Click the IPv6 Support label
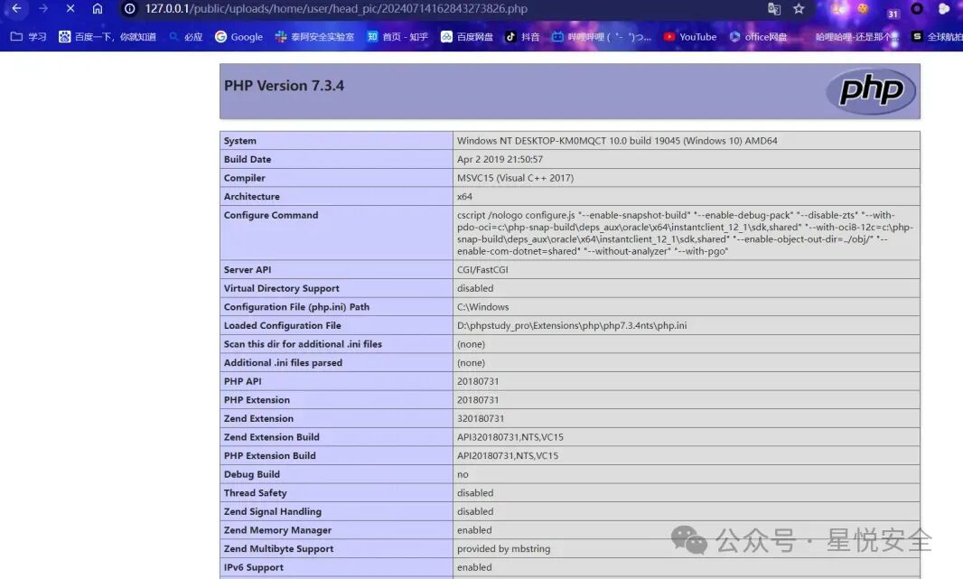Viewport: 963px width, 579px height. 254,567
